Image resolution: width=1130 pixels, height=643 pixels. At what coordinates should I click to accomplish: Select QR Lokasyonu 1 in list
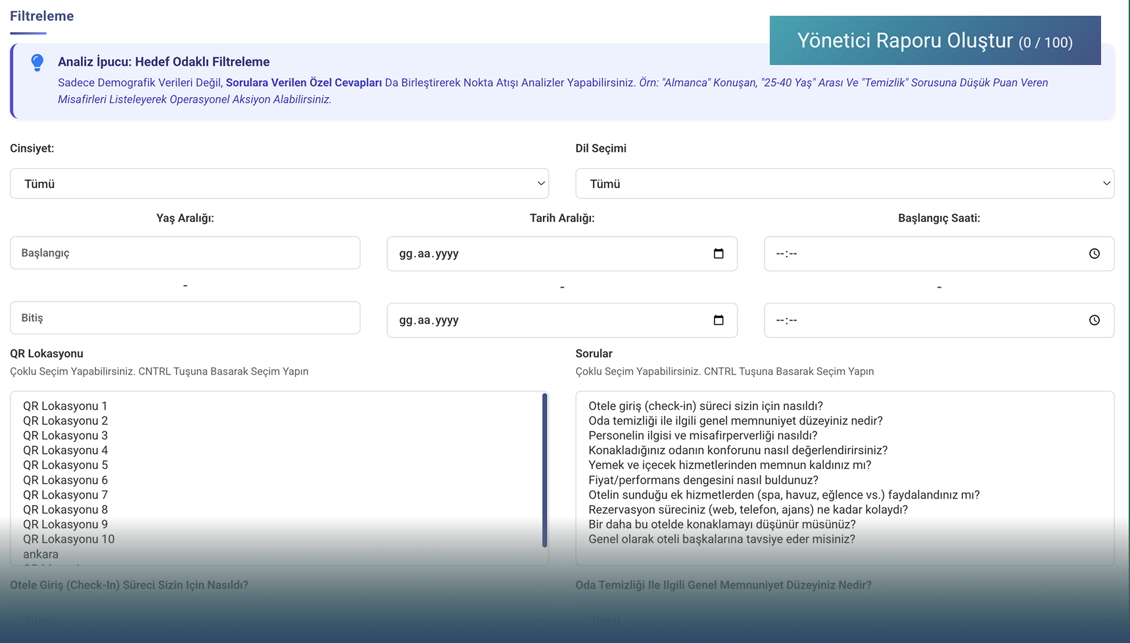click(65, 406)
